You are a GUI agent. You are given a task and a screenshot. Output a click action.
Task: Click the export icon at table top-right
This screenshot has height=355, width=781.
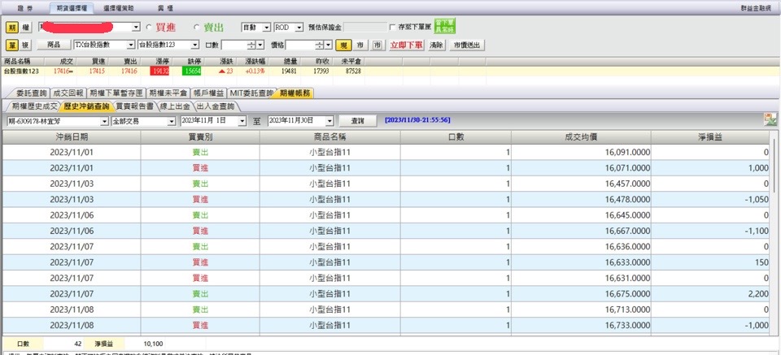coord(770,119)
